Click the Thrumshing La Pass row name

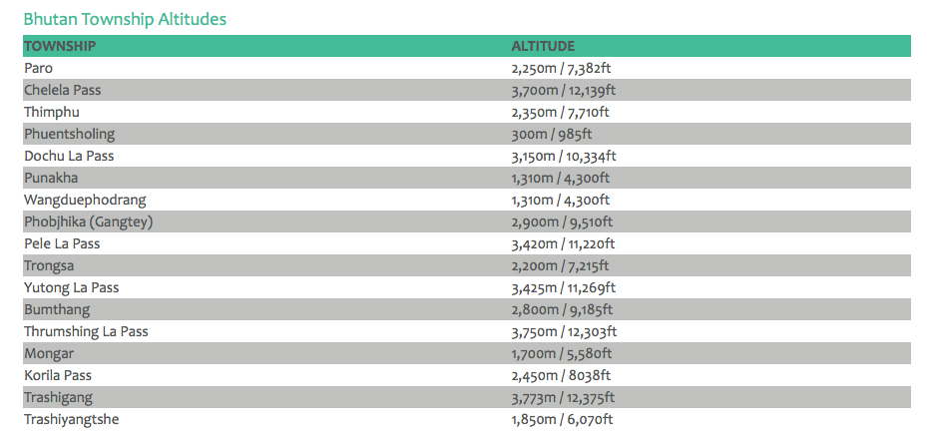86,331
